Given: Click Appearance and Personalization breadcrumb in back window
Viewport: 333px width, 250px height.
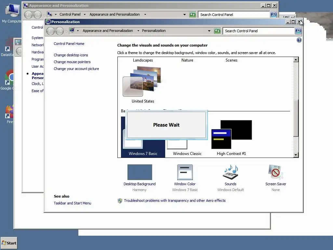Looking at the screenshot, I should click(114, 14).
